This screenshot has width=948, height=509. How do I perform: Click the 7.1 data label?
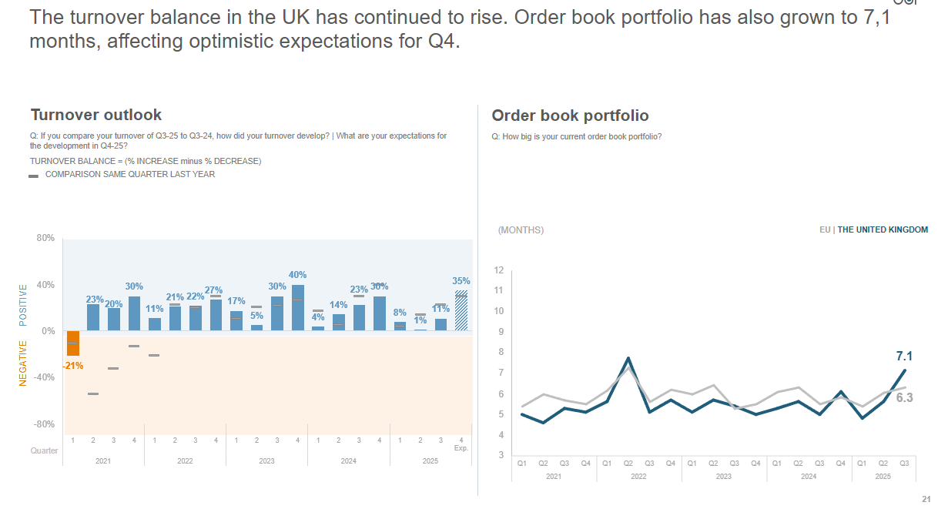tap(904, 356)
